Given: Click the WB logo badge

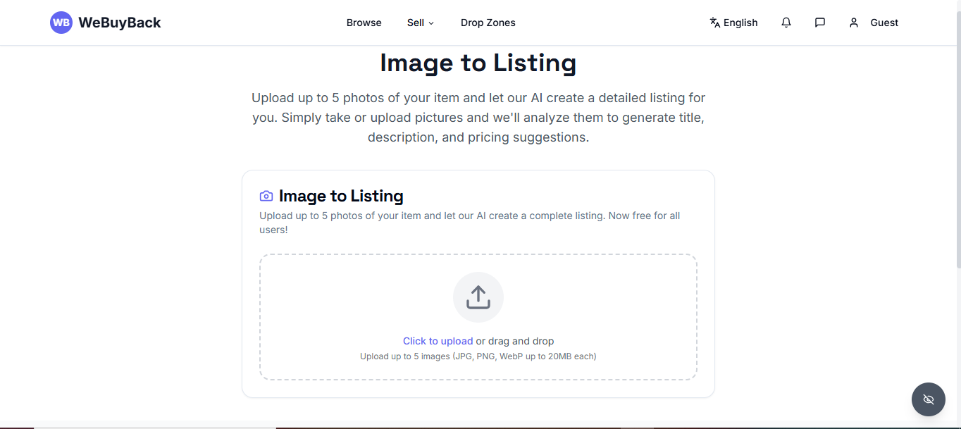Looking at the screenshot, I should click(x=61, y=23).
